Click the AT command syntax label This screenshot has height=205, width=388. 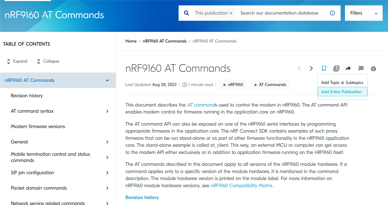click(32, 111)
